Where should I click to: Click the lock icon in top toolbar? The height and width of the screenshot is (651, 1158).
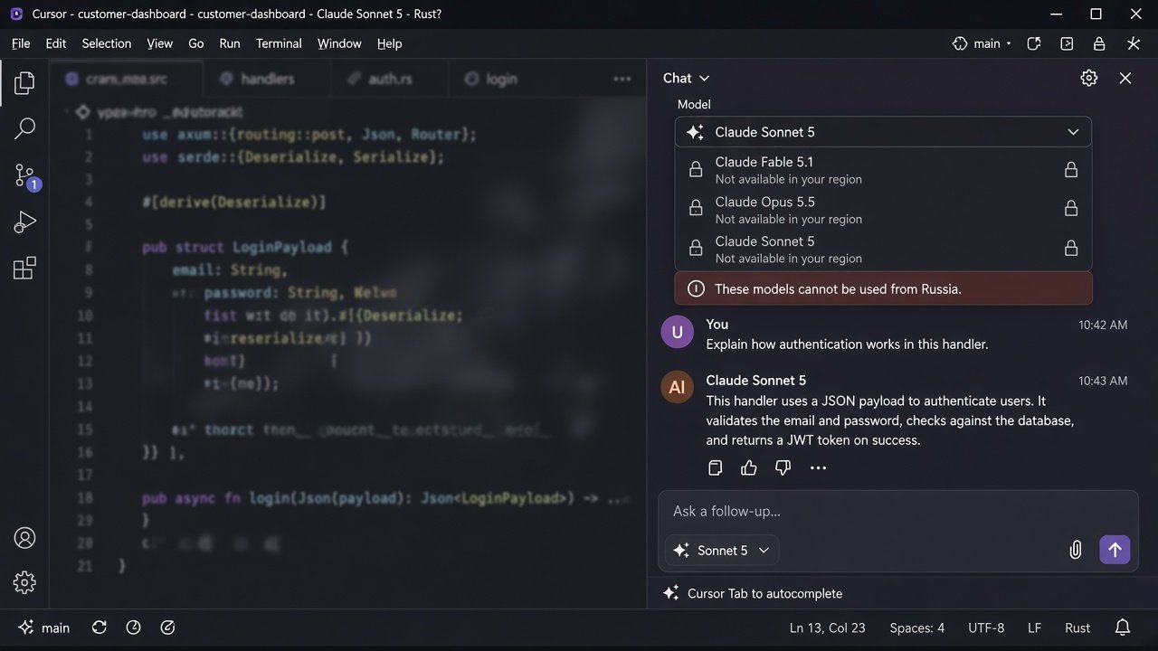click(1099, 43)
